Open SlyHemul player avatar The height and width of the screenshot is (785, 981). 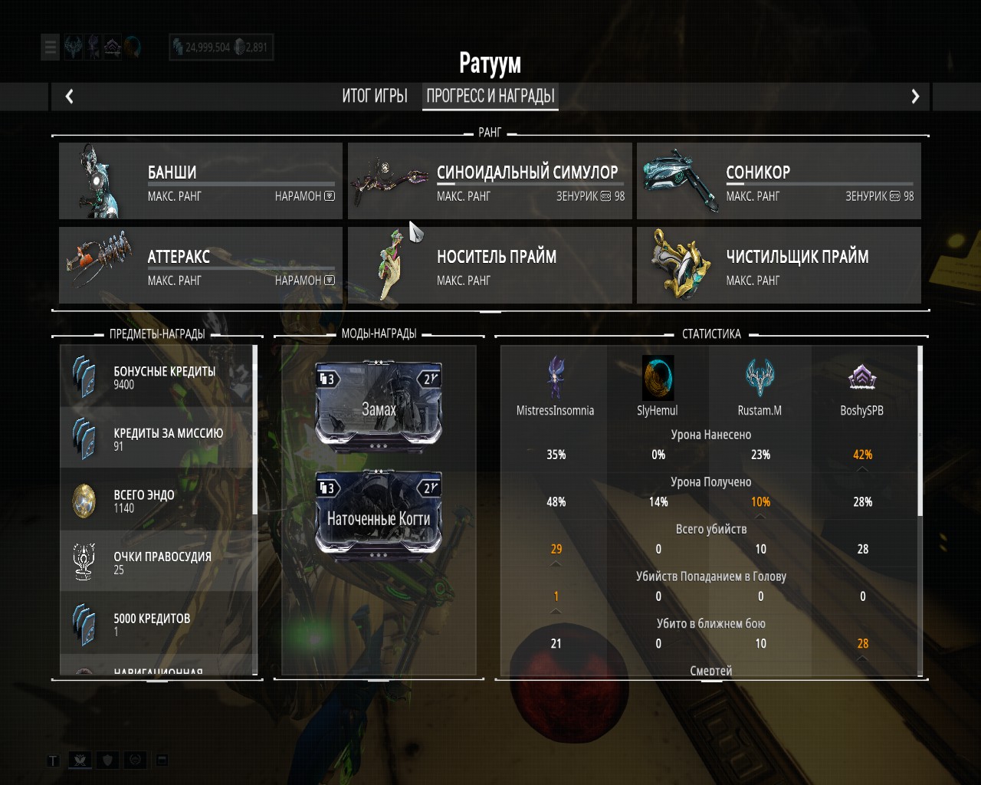click(658, 377)
